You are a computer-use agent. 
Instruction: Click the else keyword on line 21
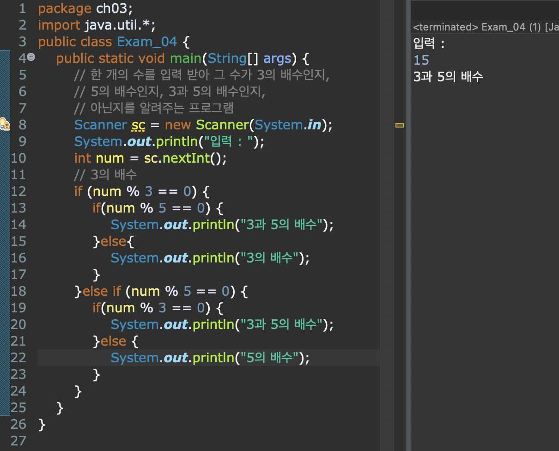[x=113, y=341]
